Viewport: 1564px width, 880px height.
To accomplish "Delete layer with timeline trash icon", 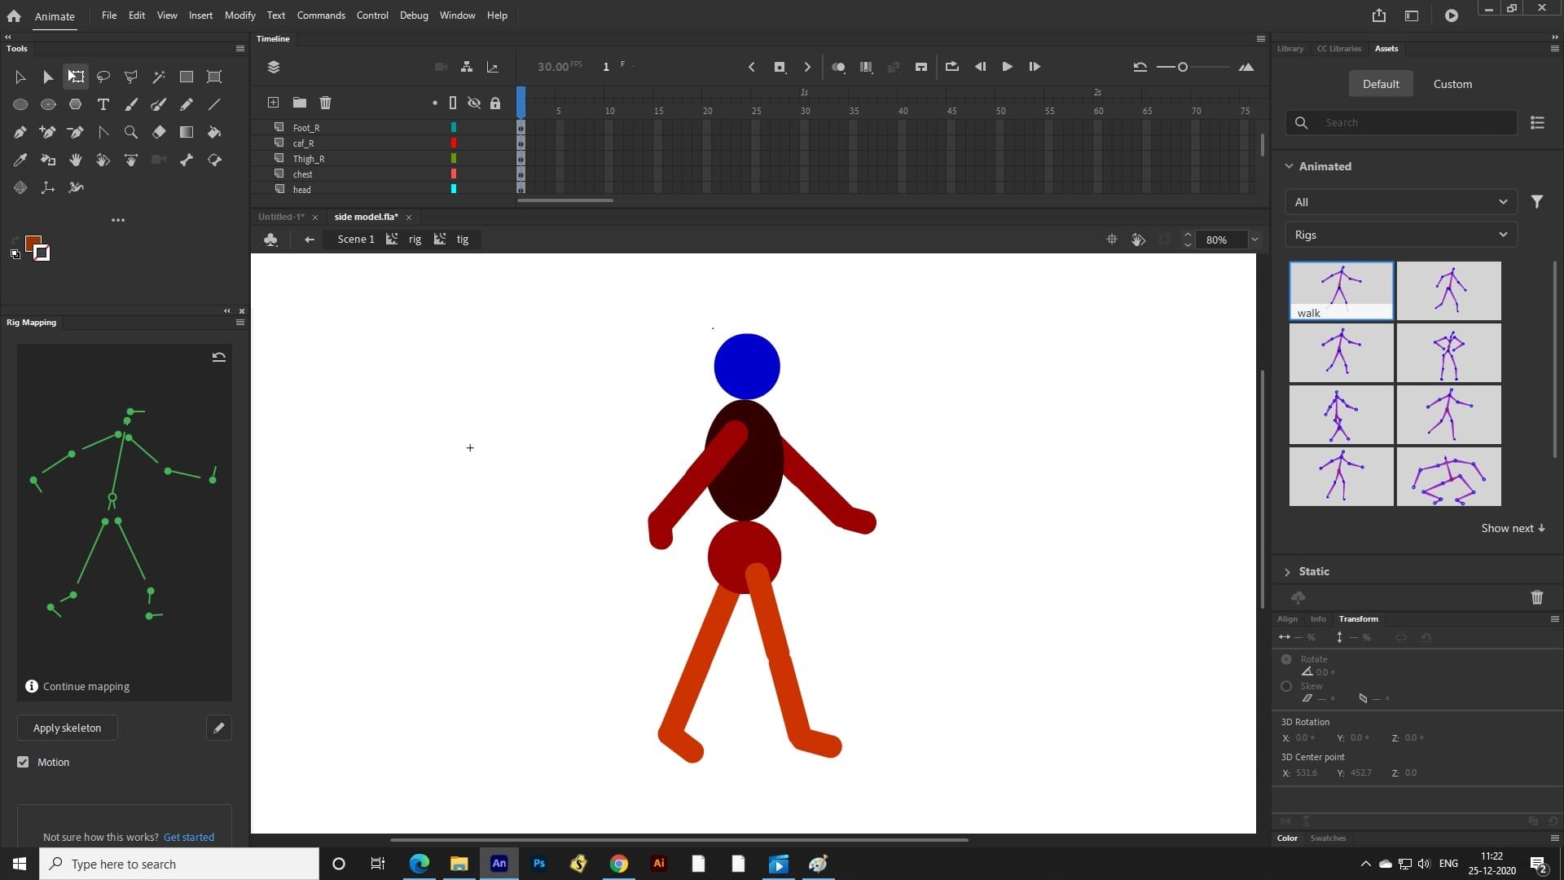I will 326,103.
